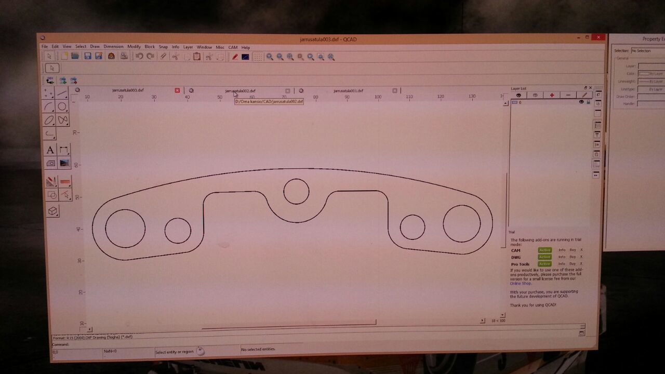
Task: Open the Dimension menu
Action: pos(113,47)
